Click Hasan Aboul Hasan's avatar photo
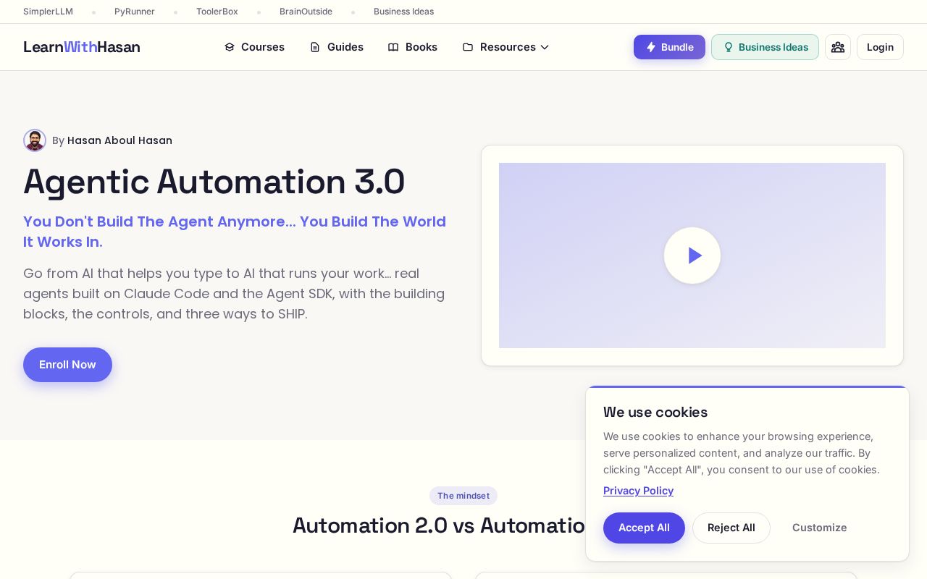927x579 pixels. [35, 140]
